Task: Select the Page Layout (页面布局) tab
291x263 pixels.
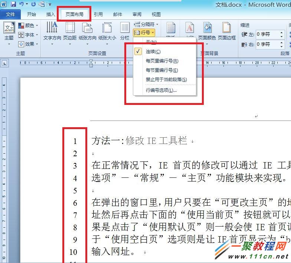Action: pyautogui.click(x=74, y=14)
